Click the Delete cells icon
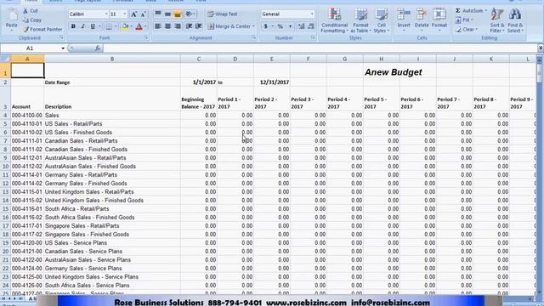The height and width of the screenshot is (306, 544). 422,14
